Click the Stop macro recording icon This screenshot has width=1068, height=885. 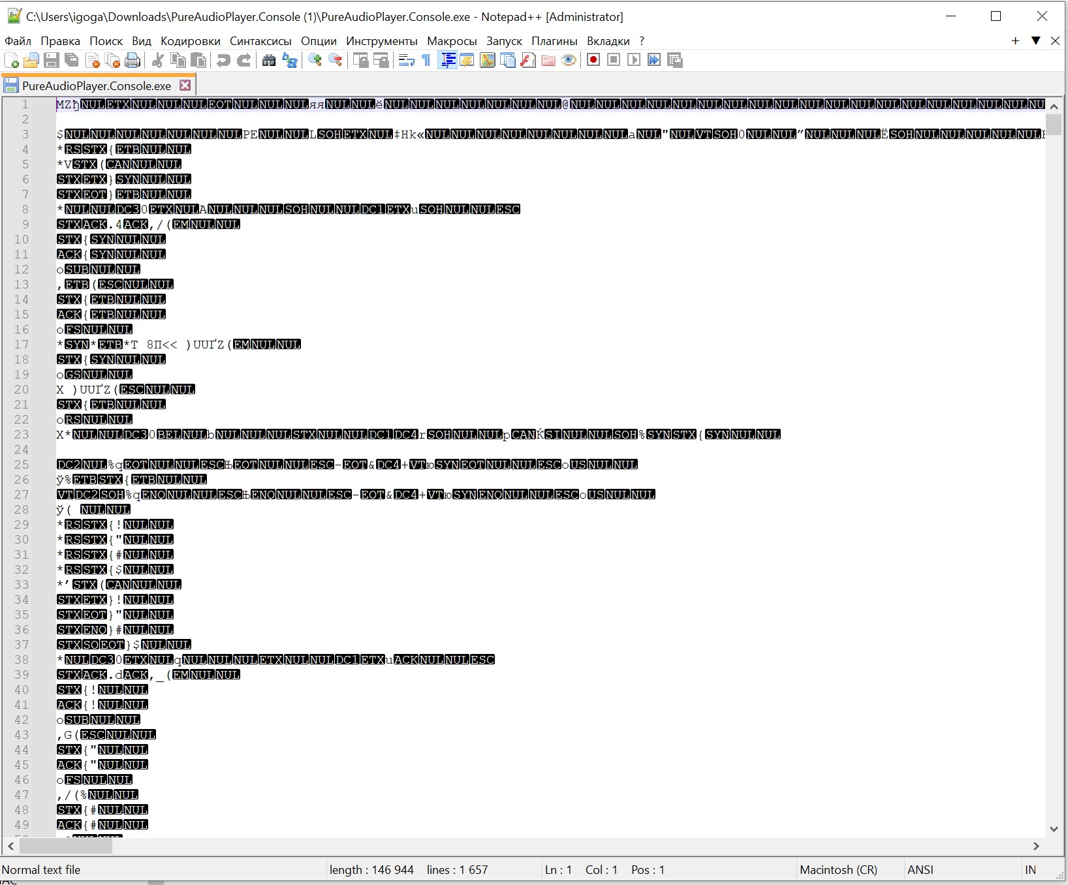pyautogui.click(x=614, y=60)
